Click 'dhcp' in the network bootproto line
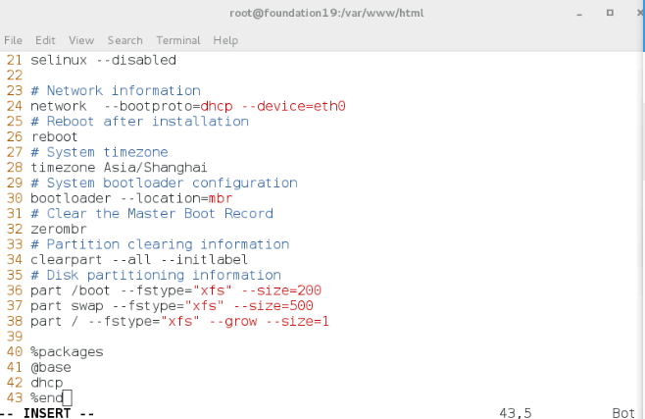The height and width of the screenshot is (419, 645). 217,106
